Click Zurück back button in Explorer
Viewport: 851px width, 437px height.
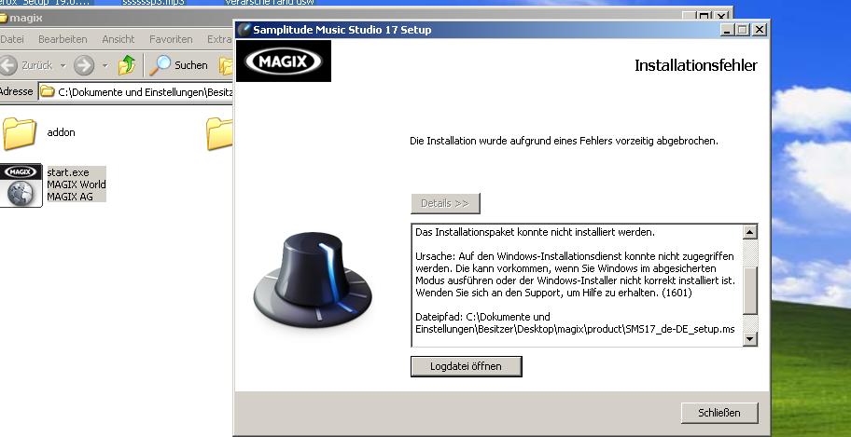27,65
